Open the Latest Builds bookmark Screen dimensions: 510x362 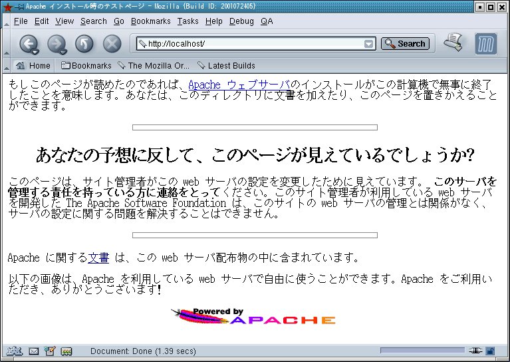(x=226, y=65)
